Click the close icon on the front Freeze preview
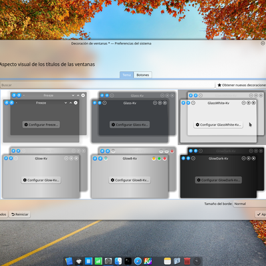The image size is (266, 266). 76,103
